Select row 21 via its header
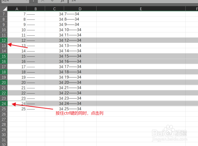 pyautogui.click(x=4, y=88)
